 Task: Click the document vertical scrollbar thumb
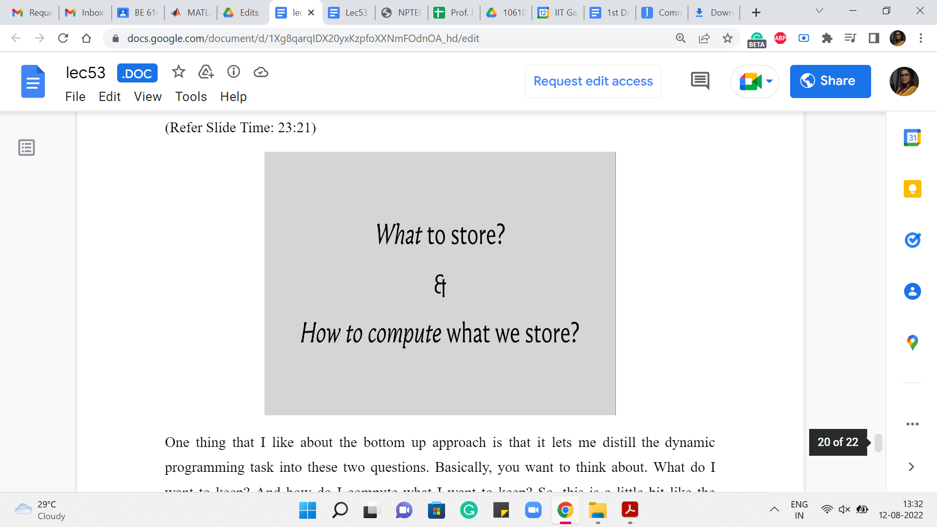pyautogui.click(x=878, y=443)
